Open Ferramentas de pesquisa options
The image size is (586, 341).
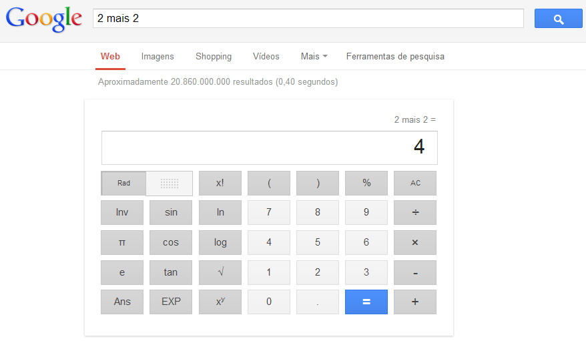click(395, 57)
